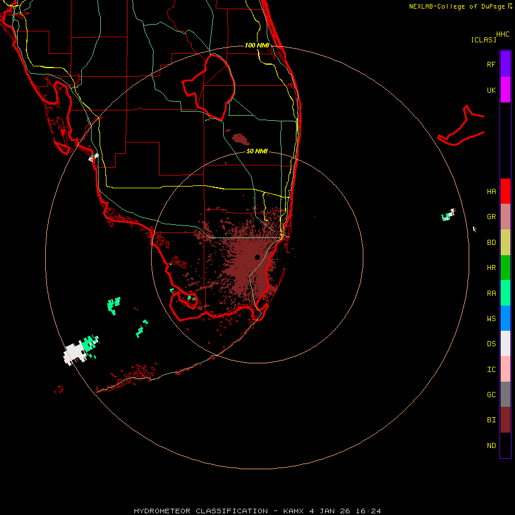Click the "50 NMI" range ring label
Screen dimensions: 515x515
(x=257, y=151)
